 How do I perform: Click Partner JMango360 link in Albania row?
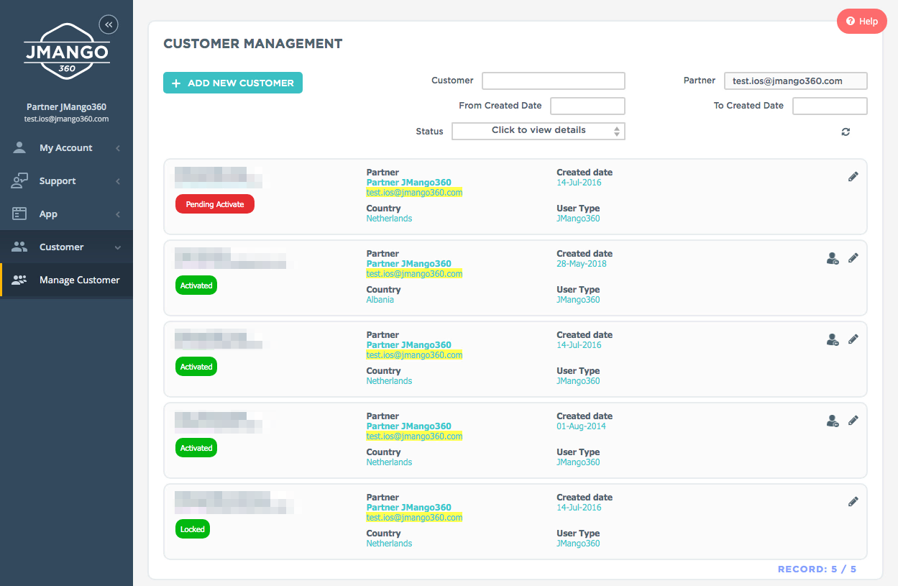click(409, 264)
